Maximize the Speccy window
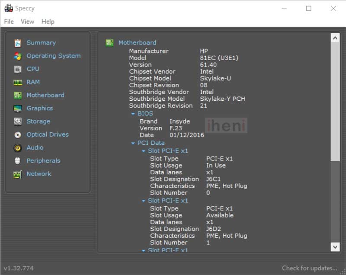The image size is (346, 275). tap(308, 8)
